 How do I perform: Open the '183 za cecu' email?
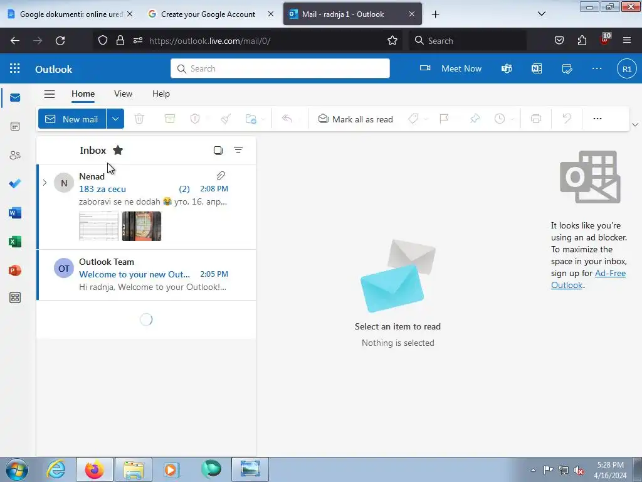pos(147,207)
